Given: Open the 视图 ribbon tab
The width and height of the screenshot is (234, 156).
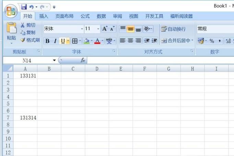Looking at the screenshot, I should [x=133, y=16].
